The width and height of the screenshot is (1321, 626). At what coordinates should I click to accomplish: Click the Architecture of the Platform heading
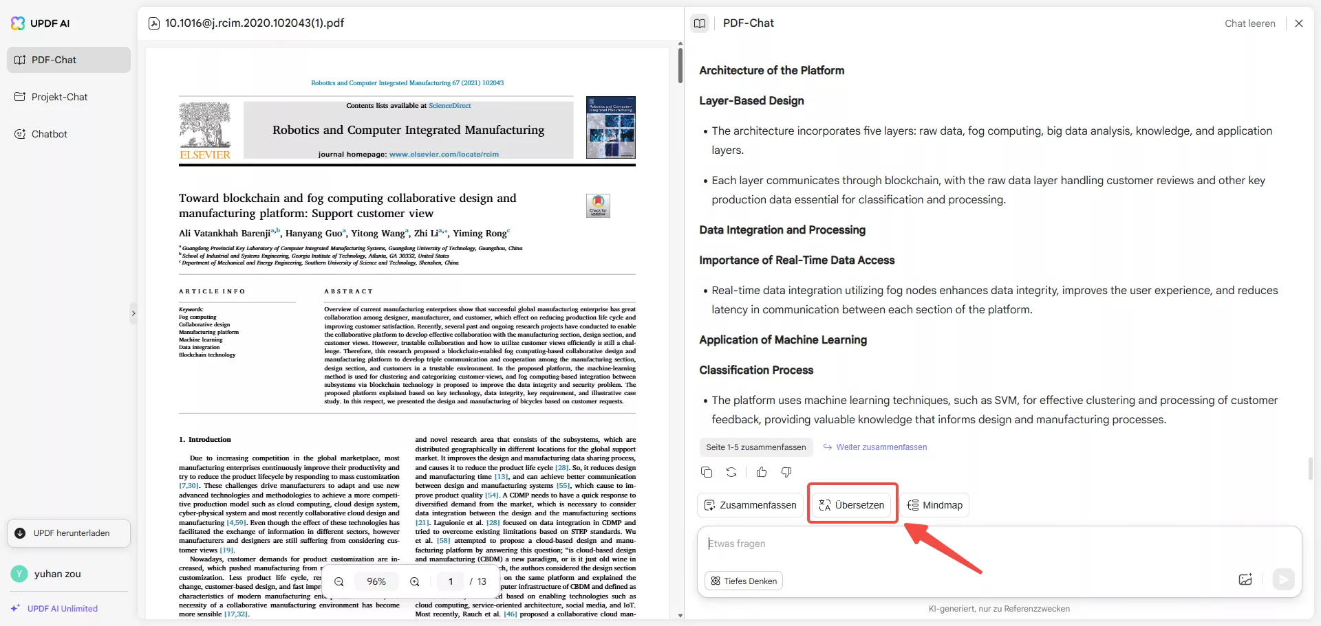772,70
